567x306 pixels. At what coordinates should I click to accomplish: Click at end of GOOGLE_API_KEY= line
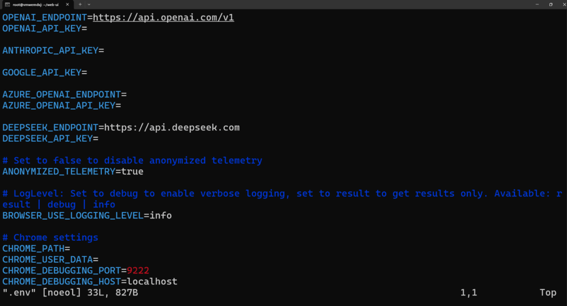point(89,72)
